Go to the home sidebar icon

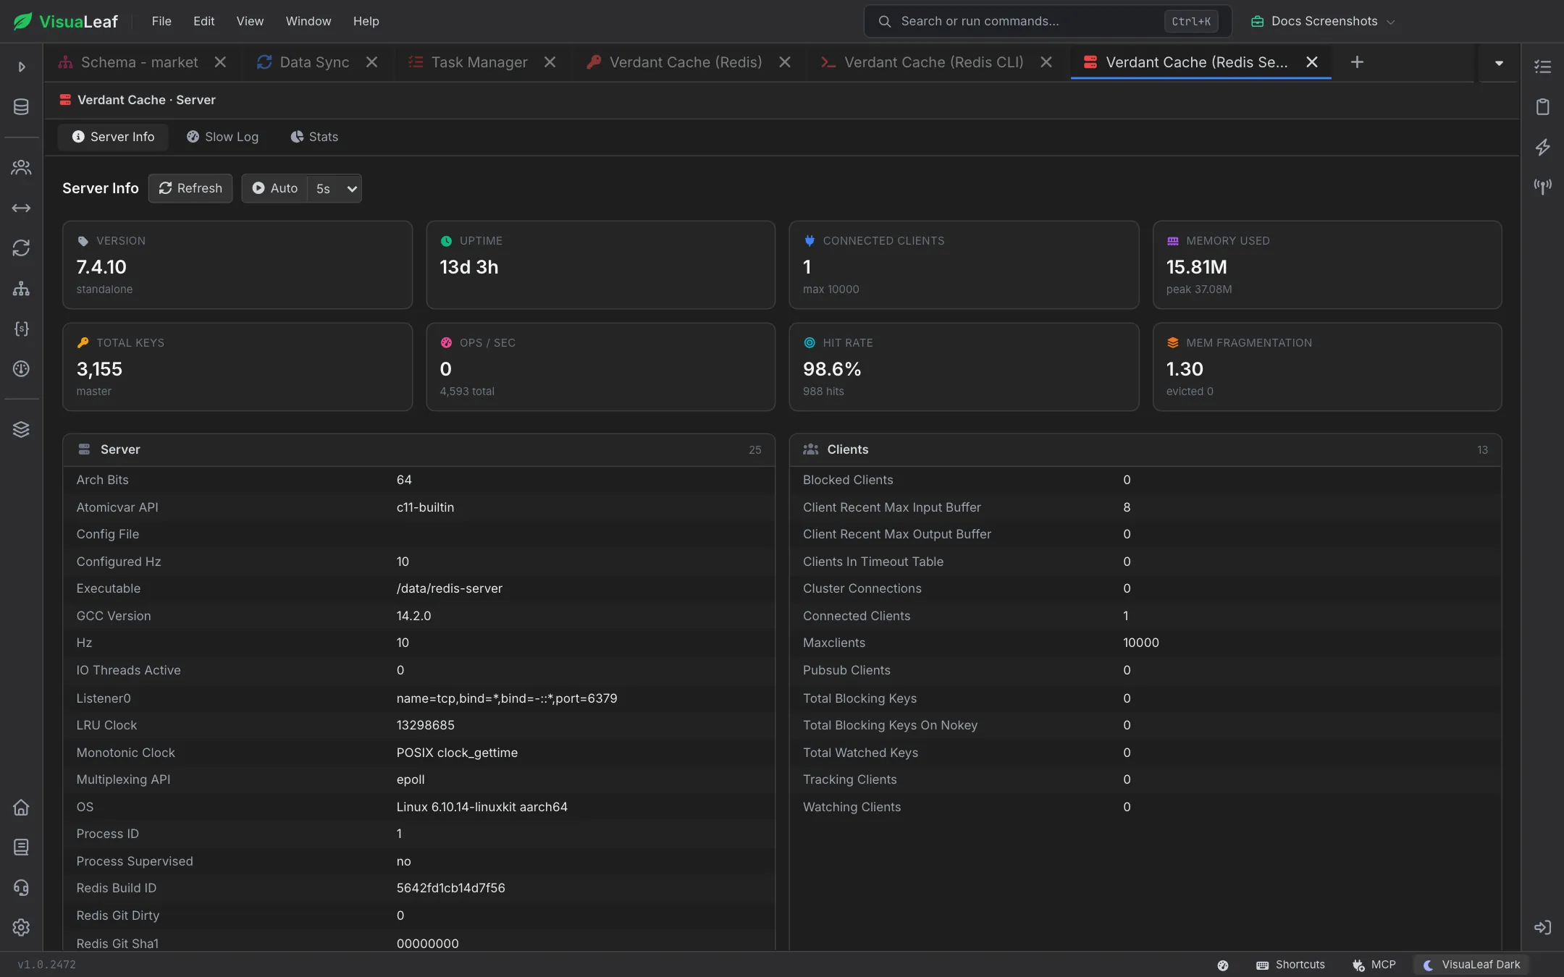tap(21, 807)
